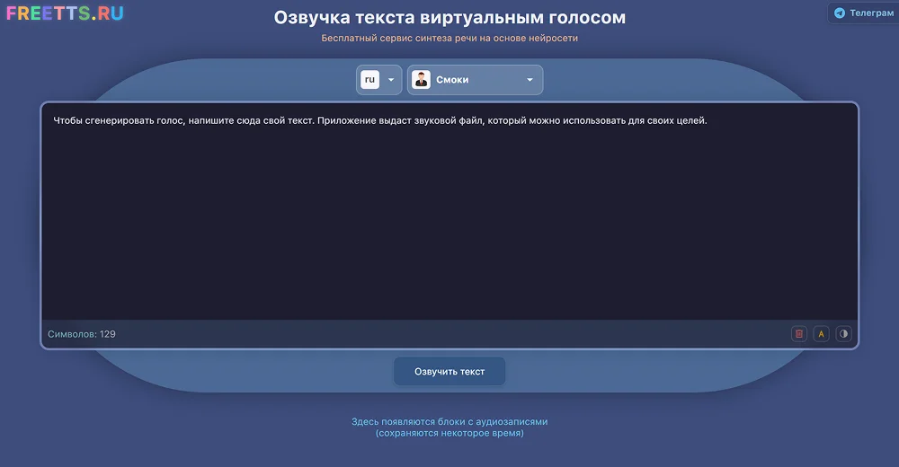Click the Смоки voice avatar icon
The height and width of the screenshot is (467, 899).
tap(422, 80)
